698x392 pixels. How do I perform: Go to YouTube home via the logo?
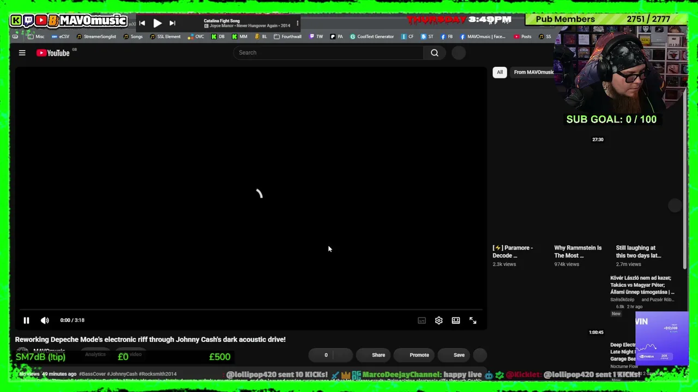[x=53, y=53]
